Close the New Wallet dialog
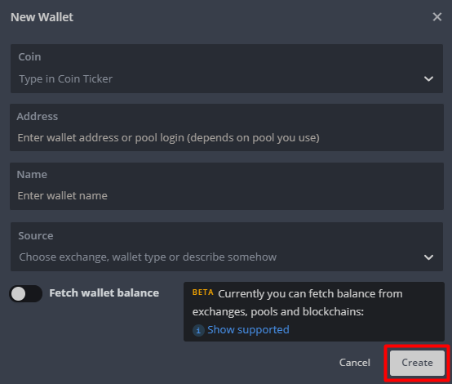This screenshot has height=384, width=452. click(437, 16)
